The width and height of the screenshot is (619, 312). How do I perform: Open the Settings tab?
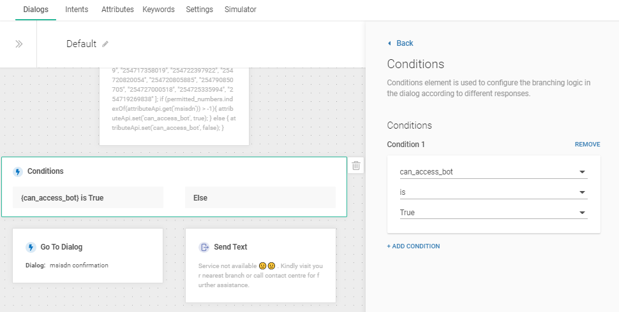click(x=200, y=10)
